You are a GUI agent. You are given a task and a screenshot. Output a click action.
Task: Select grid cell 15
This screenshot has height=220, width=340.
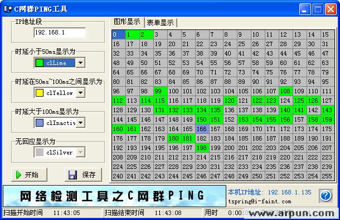click(x=328, y=34)
